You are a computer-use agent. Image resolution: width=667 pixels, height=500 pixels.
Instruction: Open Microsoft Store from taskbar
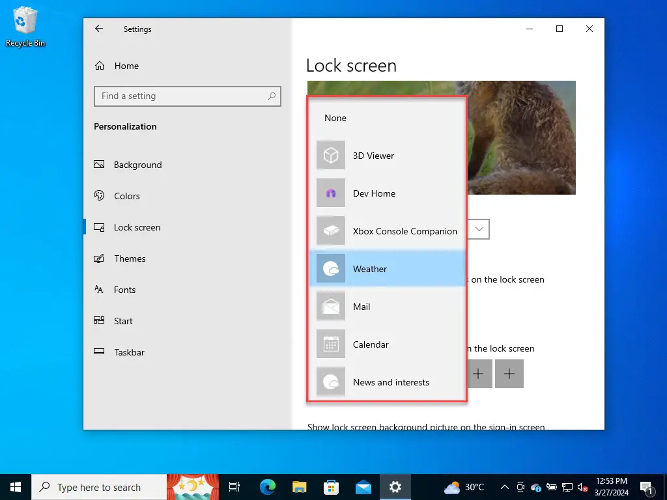click(332, 487)
